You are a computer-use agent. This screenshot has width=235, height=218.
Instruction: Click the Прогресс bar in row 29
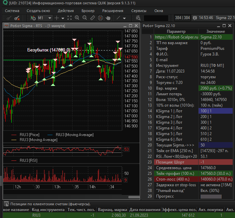coord(211,196)
